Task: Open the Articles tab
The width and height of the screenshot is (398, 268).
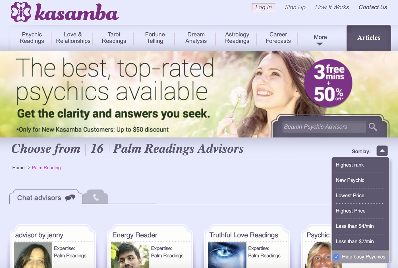Action: tap(369, 38)
